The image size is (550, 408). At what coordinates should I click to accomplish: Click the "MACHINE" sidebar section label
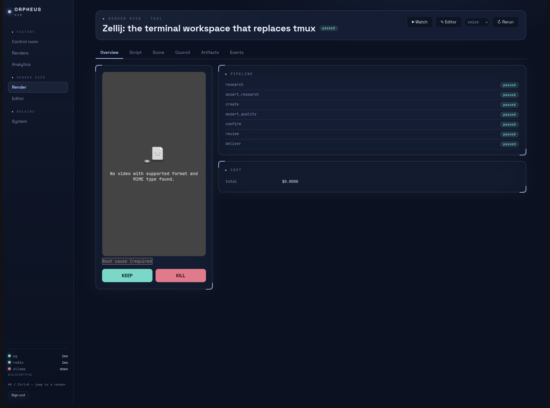(26, 112)
